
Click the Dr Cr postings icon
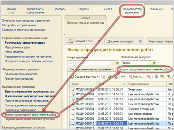click(x=163, y=77)
